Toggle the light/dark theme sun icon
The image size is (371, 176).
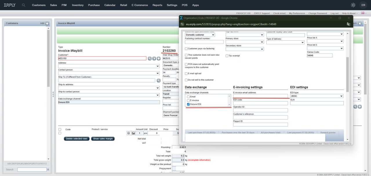click(353, 5)
